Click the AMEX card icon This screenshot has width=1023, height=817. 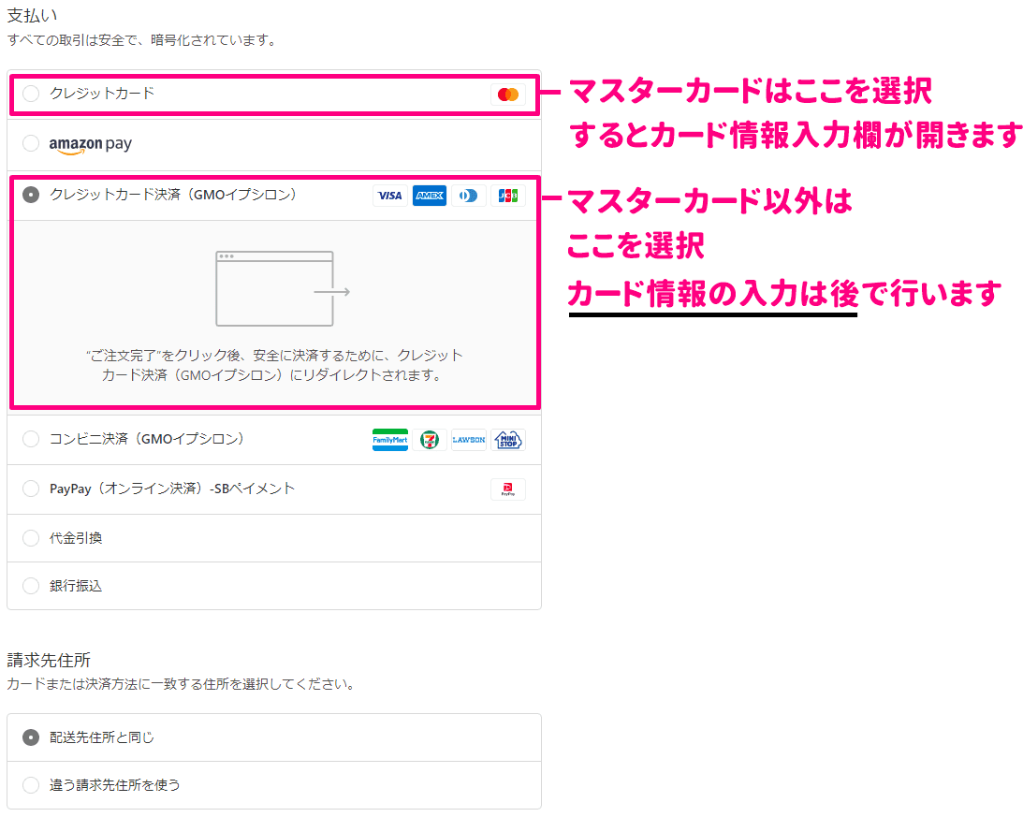pyautogui.click(x=430, y=196)
